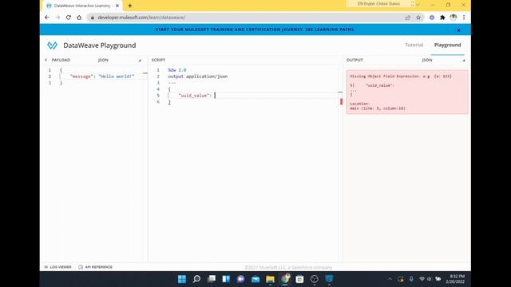This screenshot has width=511, height=287.
Task: Switch to the Chrome taskbar icon
Action: click(285, 279)
